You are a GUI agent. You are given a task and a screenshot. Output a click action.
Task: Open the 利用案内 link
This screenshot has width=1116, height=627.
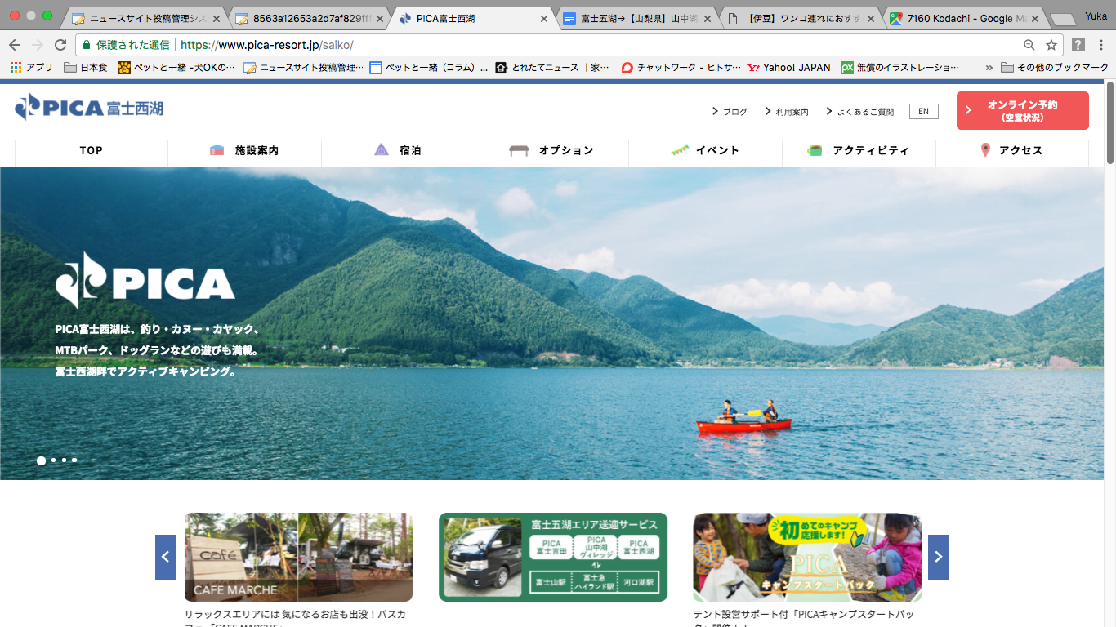tap(787, 112)
